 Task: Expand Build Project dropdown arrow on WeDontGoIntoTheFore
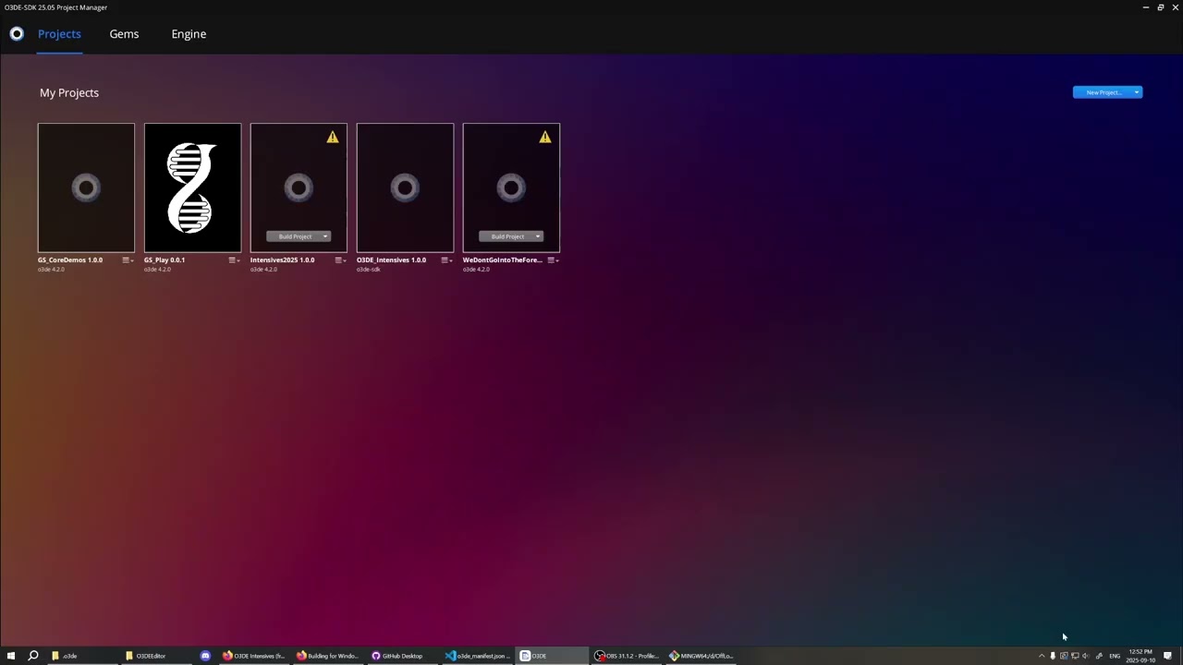538,236
